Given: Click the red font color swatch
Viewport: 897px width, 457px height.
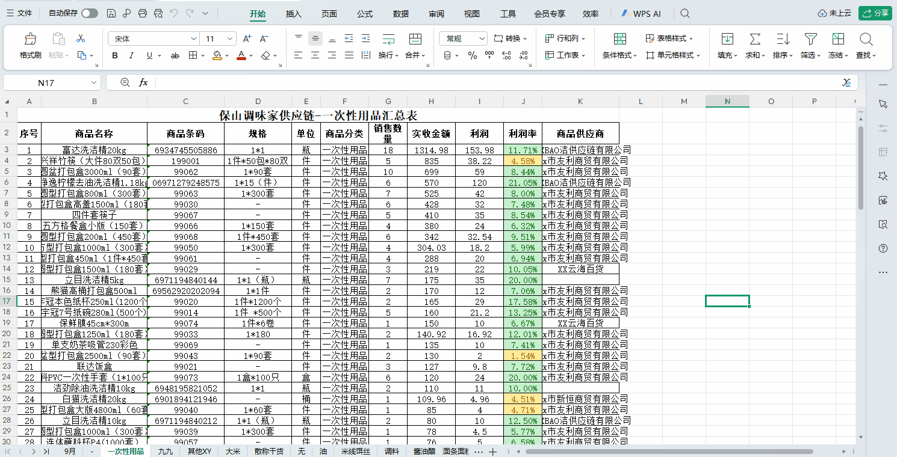Looking at the screenshot, I should pyautogui.click(x=241, y=55).
